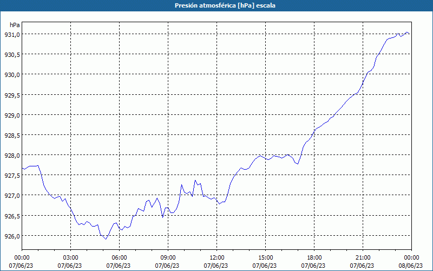Click the pressure curve minimum near 05:00
This screenshot has height=271, width=433.
point(106,239)
